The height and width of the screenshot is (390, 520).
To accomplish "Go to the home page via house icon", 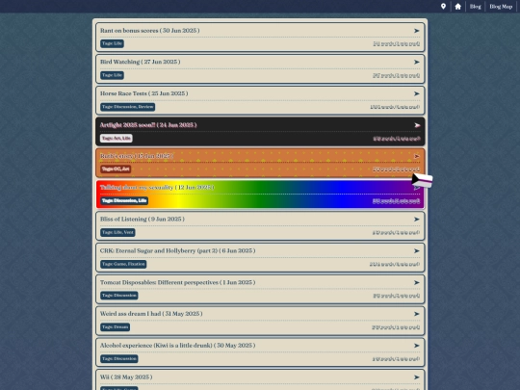I will point(457,7).
